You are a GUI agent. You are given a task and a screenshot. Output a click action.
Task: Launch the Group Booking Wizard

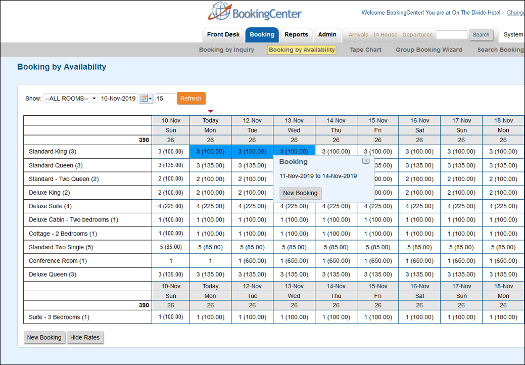click(x=429, y=50)
